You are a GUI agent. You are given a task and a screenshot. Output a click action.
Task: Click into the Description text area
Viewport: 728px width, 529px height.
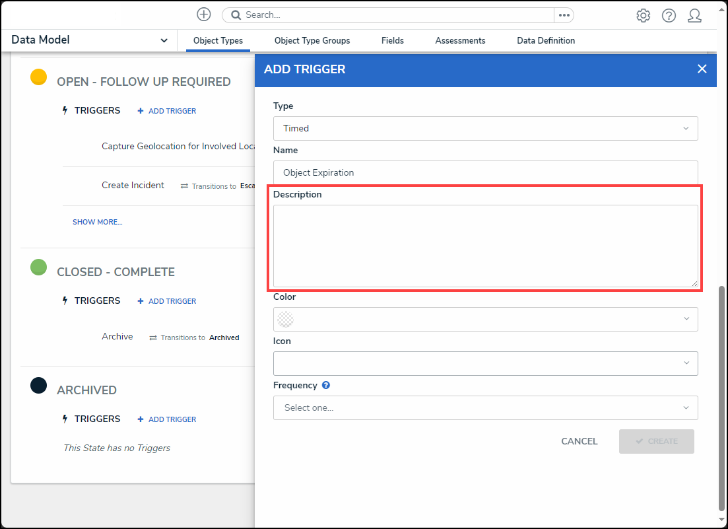[x=485, y=246]
